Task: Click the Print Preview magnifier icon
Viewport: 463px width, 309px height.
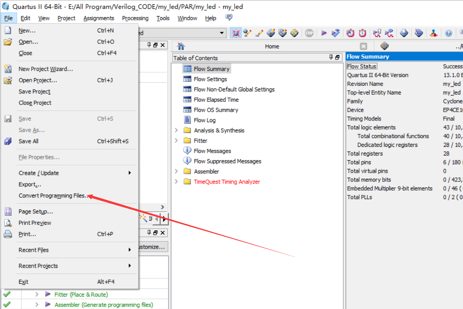Action: point(8,223)
